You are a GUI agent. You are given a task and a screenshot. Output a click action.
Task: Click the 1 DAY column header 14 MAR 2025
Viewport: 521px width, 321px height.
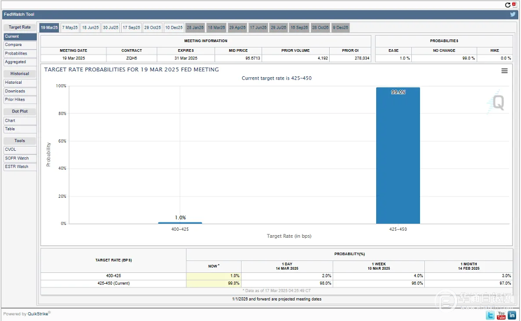[287, 266]
